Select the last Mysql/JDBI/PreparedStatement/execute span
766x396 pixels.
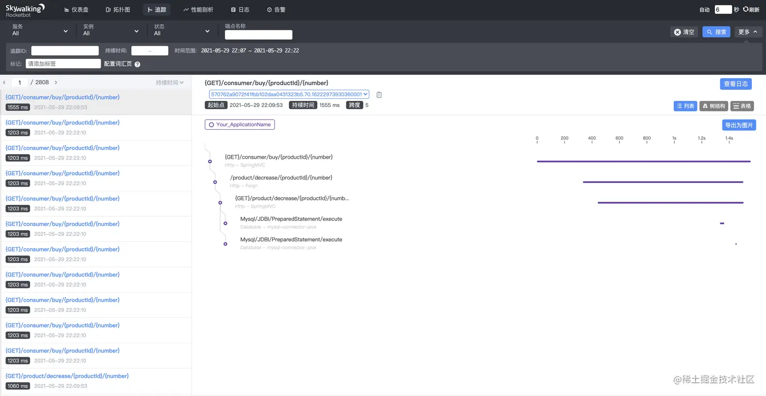point(291,243)
